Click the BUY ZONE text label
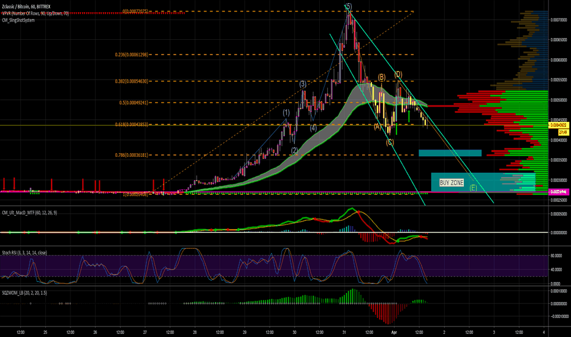The image size is (571, 337). (452, 183)
